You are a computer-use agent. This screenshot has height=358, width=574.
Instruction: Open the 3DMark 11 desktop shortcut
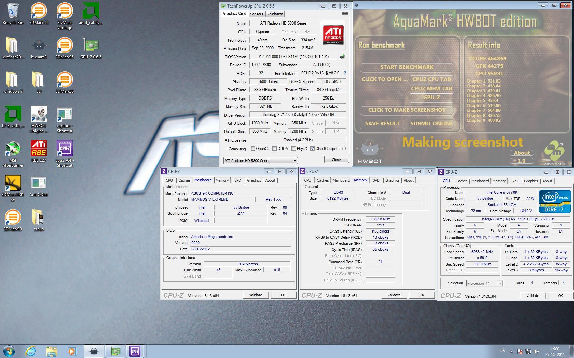pos(39,14)
